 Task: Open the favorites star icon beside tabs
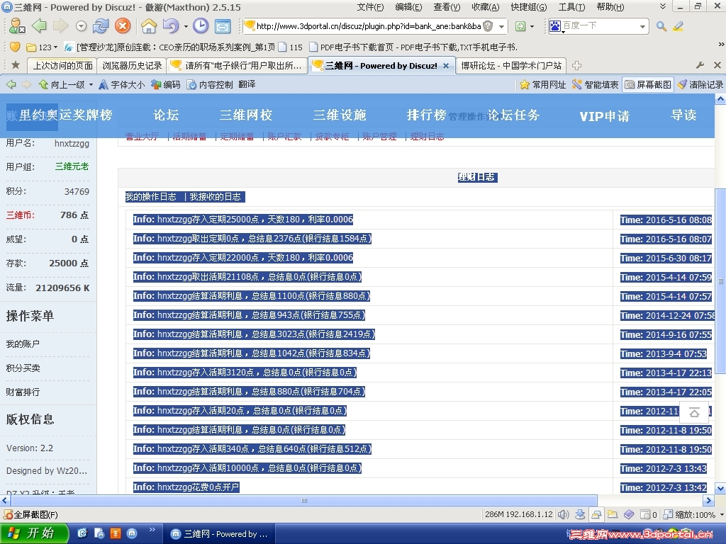tap(16, 65)
